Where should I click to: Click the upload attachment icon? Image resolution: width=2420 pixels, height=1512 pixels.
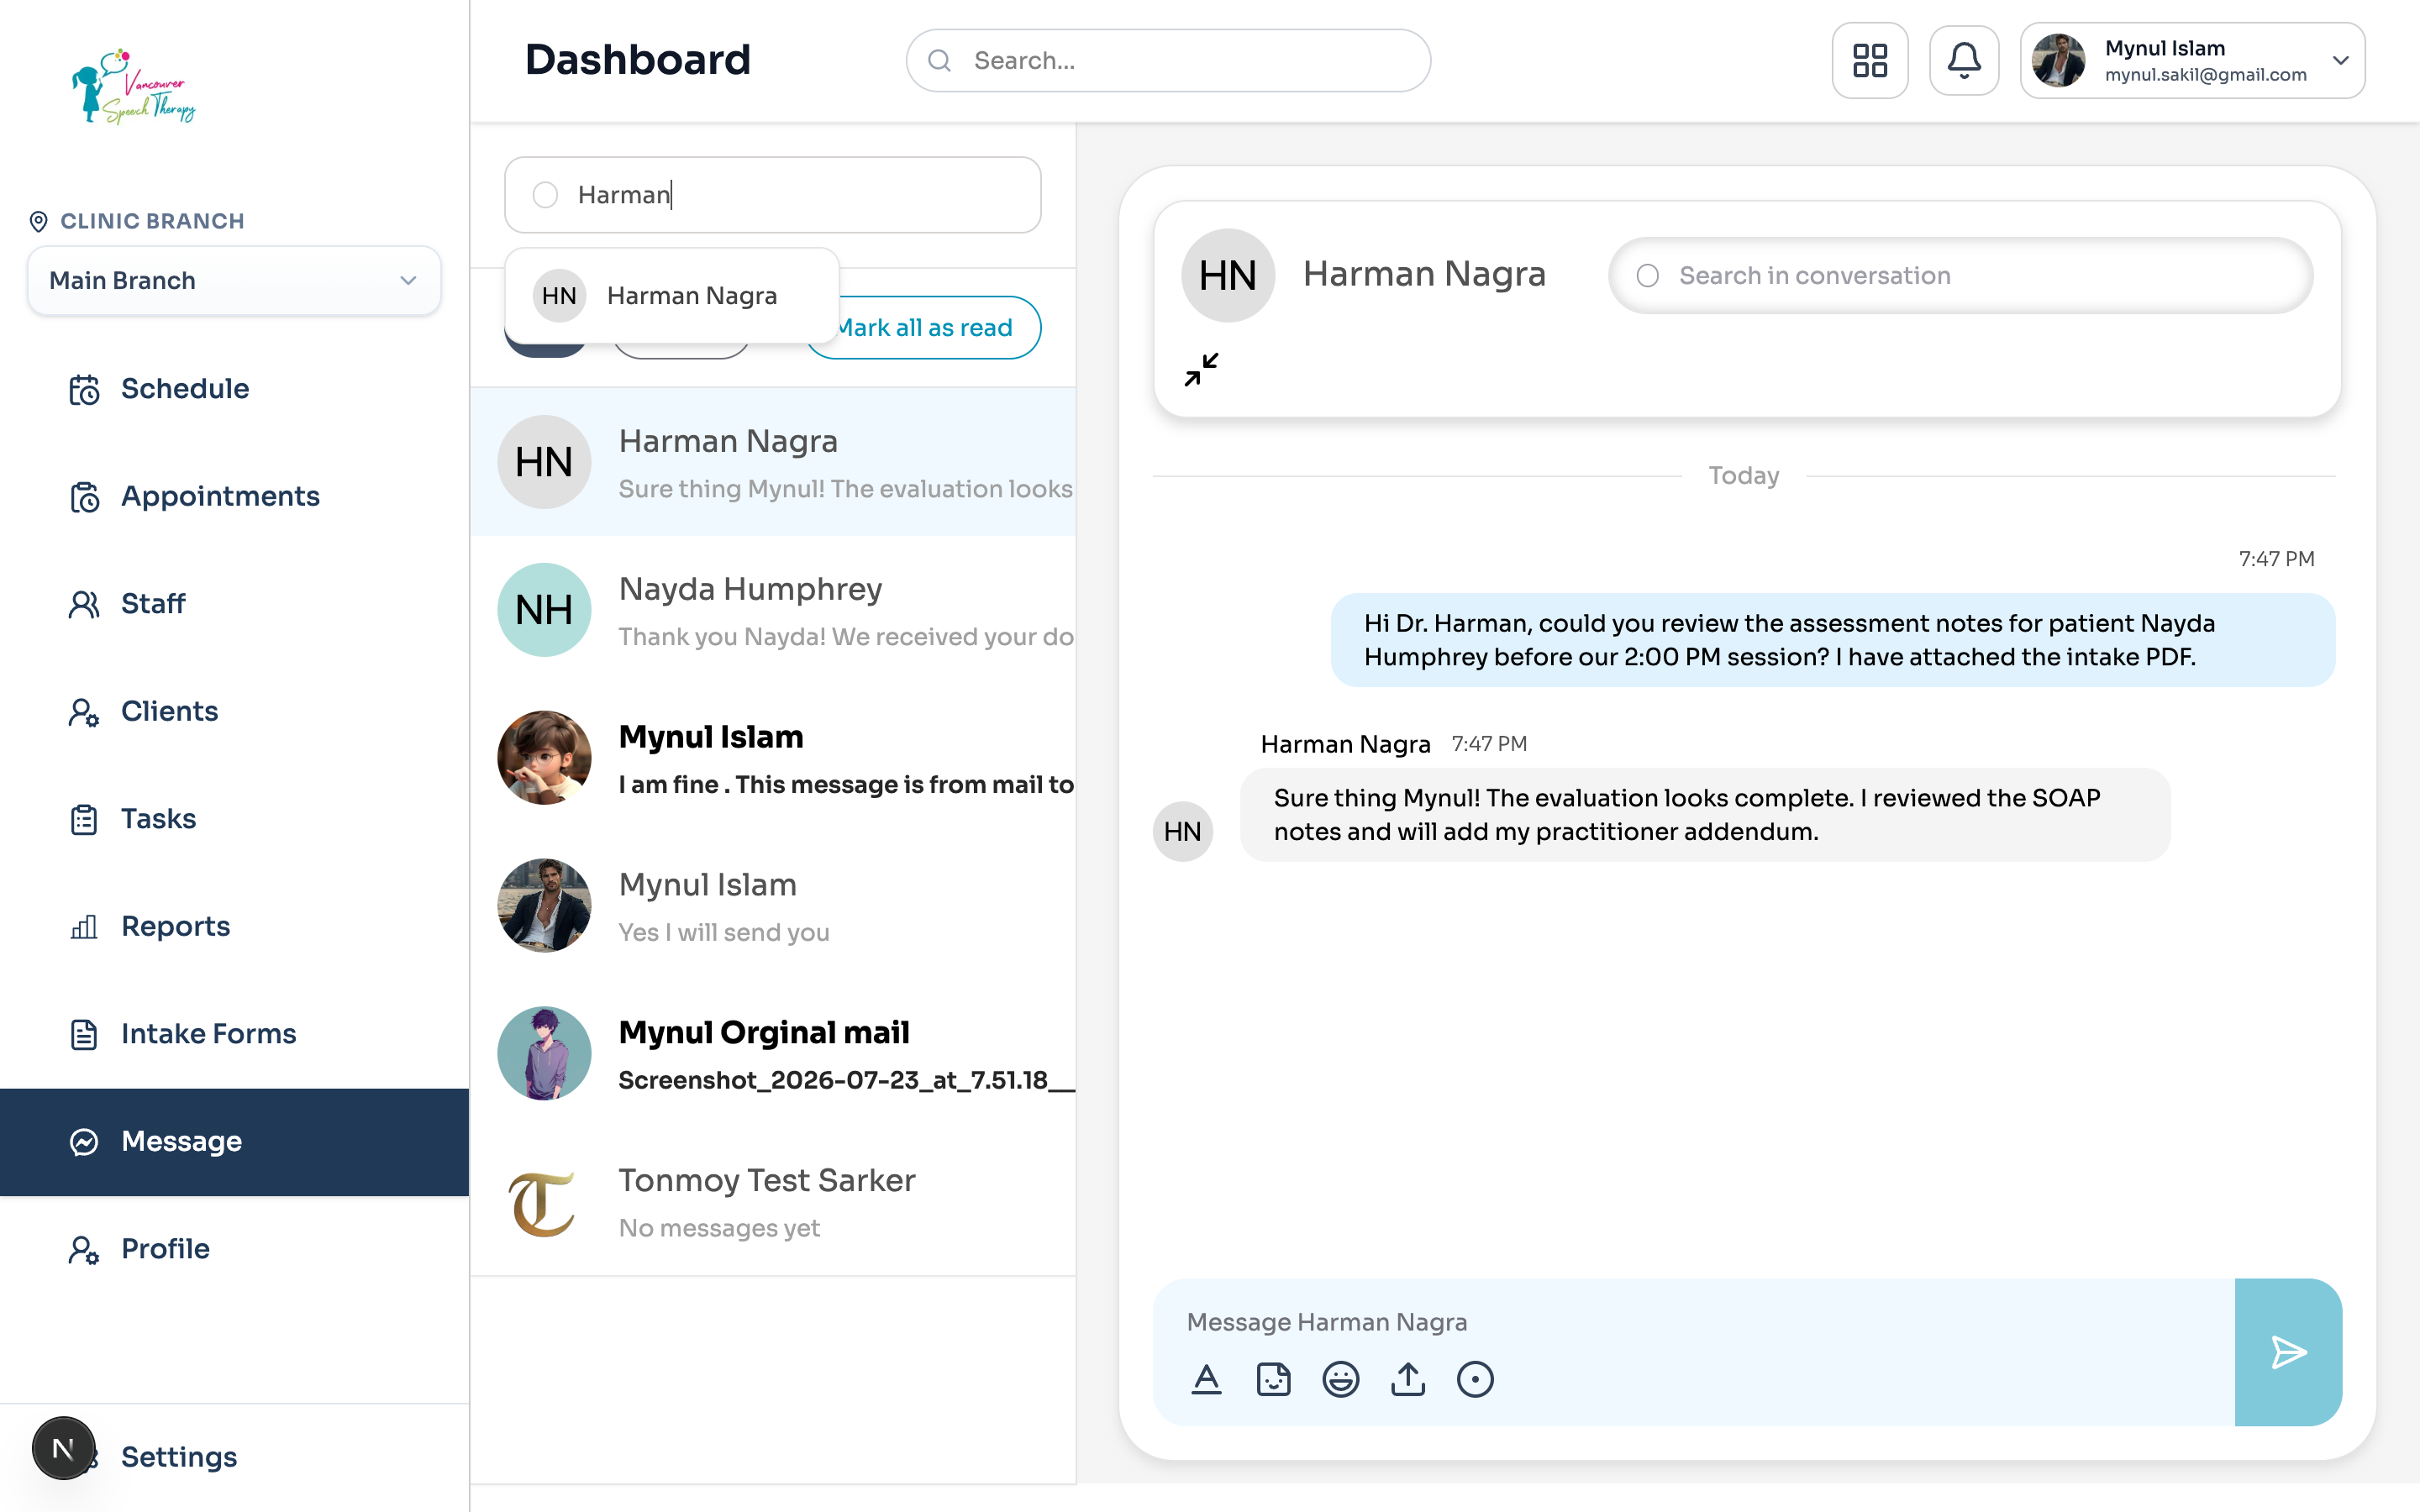tap(1408, 1379)
